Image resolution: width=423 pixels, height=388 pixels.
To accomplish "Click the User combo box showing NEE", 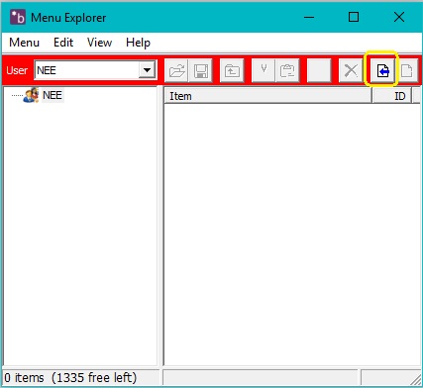I will click(x=95, y=70).
